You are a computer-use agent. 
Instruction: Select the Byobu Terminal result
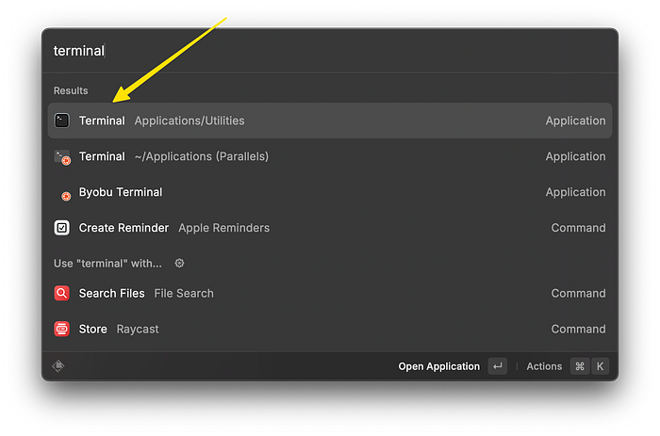pos(330,192)
